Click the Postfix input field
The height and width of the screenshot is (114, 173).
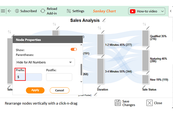59,77
